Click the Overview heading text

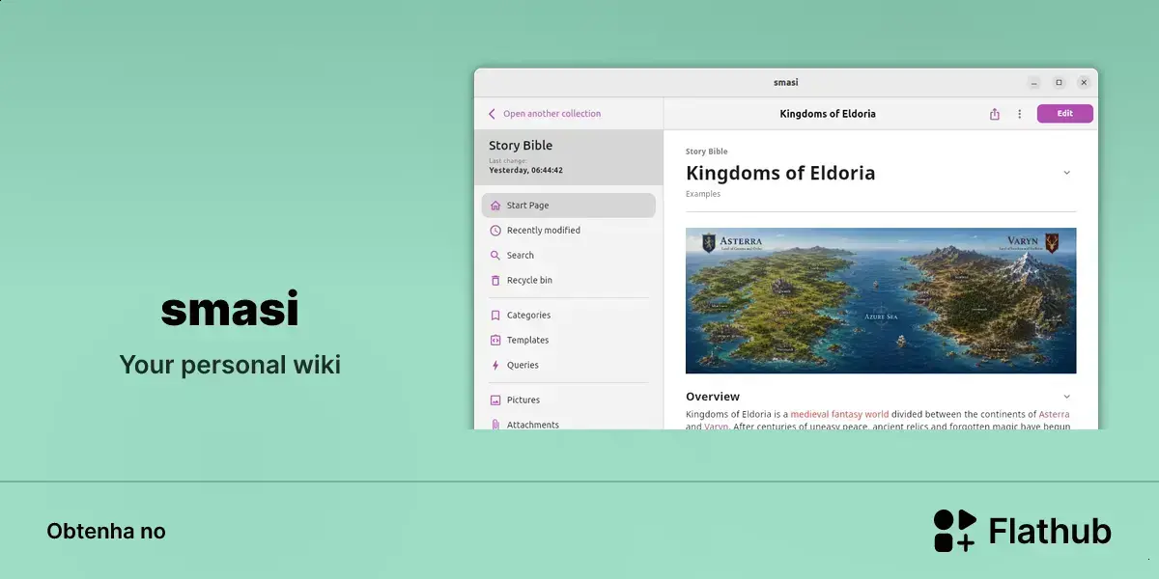click(713, 397)
